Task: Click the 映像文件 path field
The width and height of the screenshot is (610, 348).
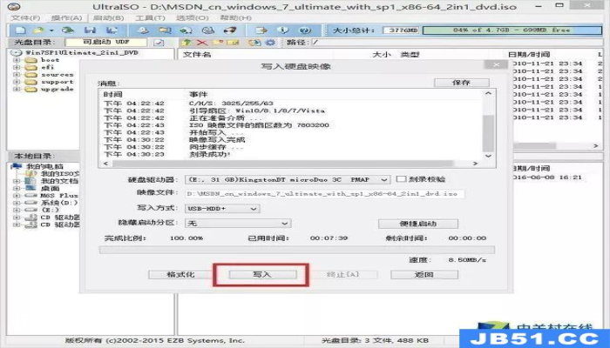Action: 324,193
